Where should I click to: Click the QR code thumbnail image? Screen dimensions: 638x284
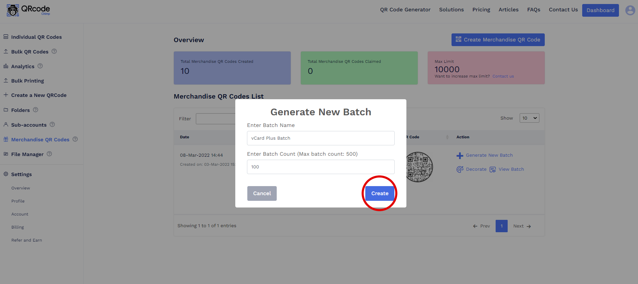[x=420, y=167]
